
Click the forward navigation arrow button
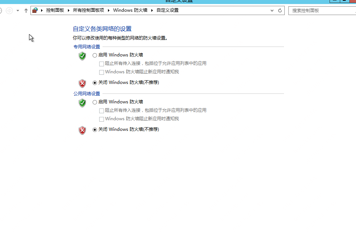[9, 10]
